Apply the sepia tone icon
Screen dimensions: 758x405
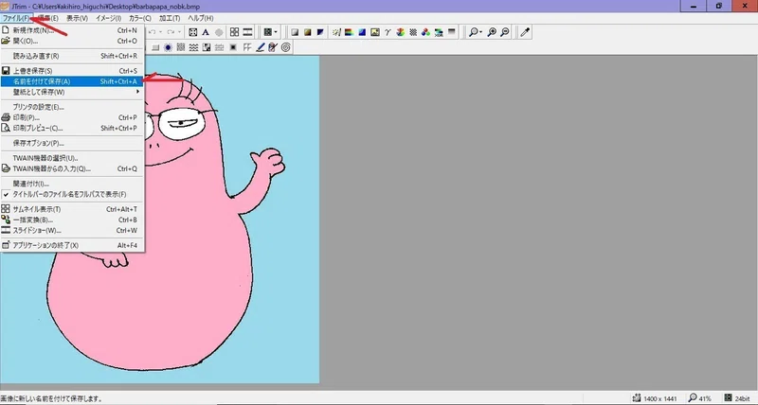tap(307, 32)
